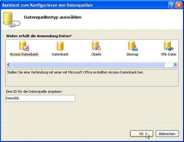Select the Access-Datenbank icon
This screenshot has height=142, width=184.
24,46
